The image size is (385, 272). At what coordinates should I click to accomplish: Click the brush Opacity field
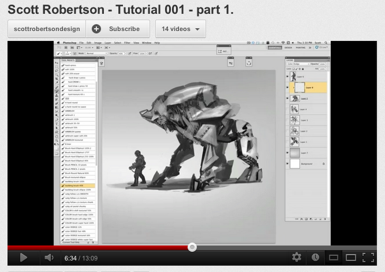point(122,53)
